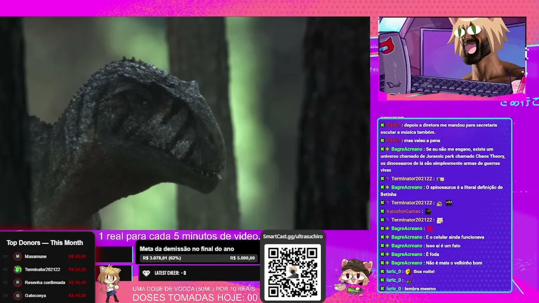Click chat text about Jurassic park Chaos Theory

point(443,159)
